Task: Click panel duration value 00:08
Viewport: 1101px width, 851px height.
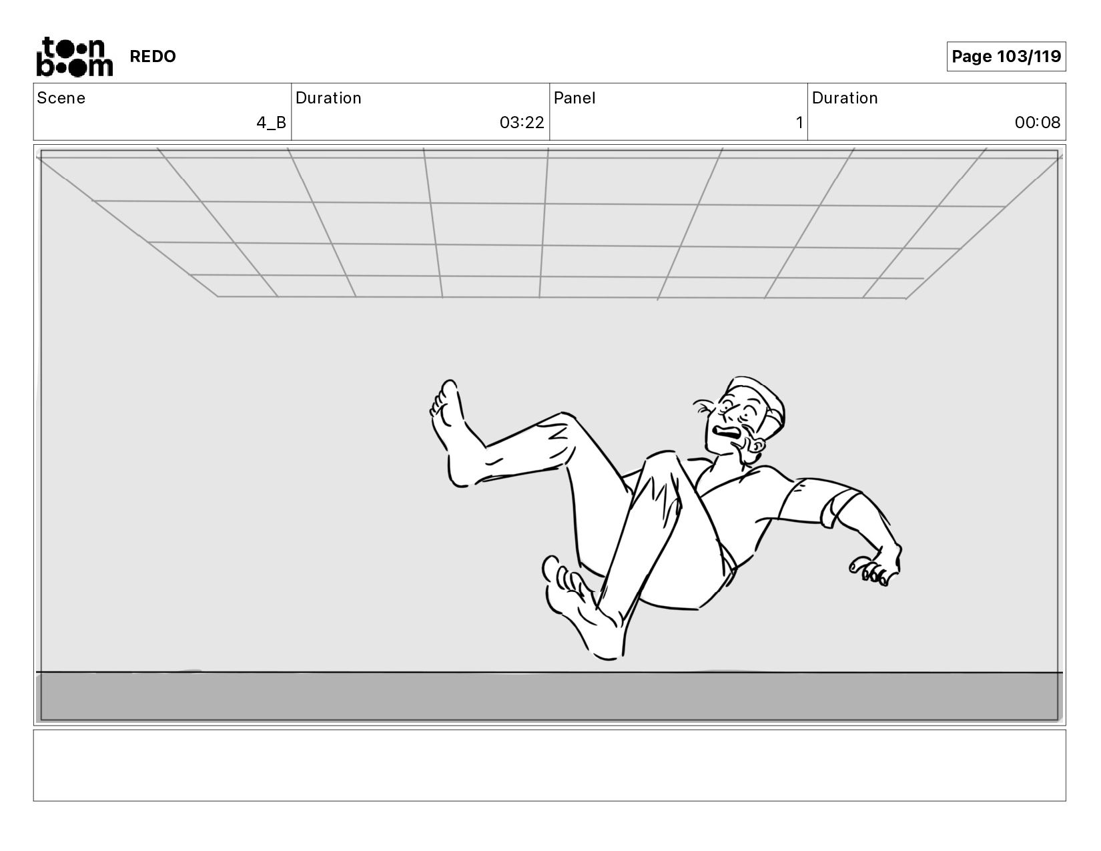Action: (1038, 123)
